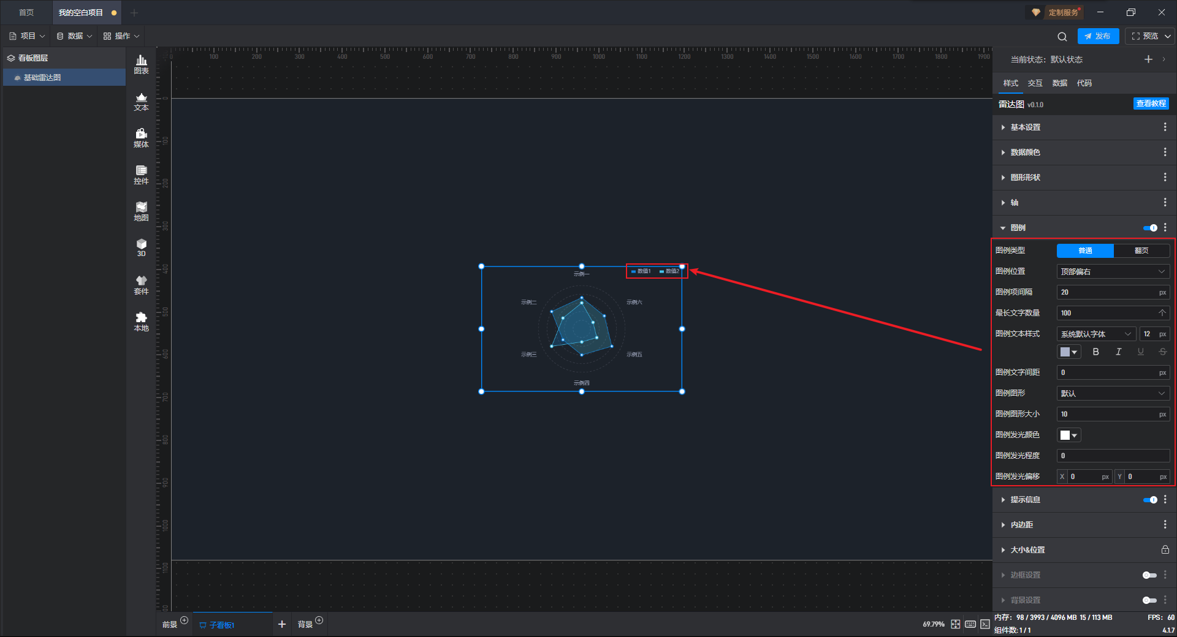This screenshot has width=1177, height=637.
Task: Toggle the 背景设置 background switch
Action: (1150, 600)
